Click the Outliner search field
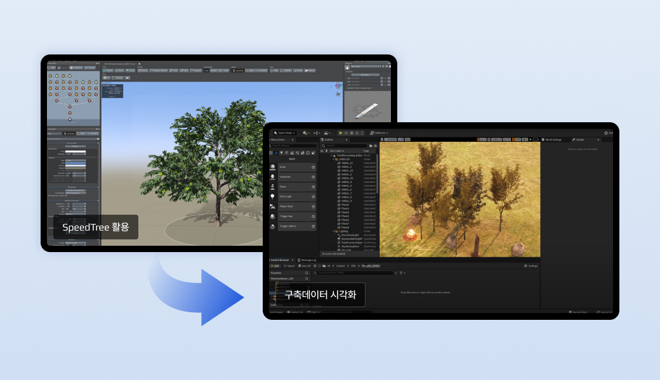This screenshot has height=380, width=660. (345, 146)
